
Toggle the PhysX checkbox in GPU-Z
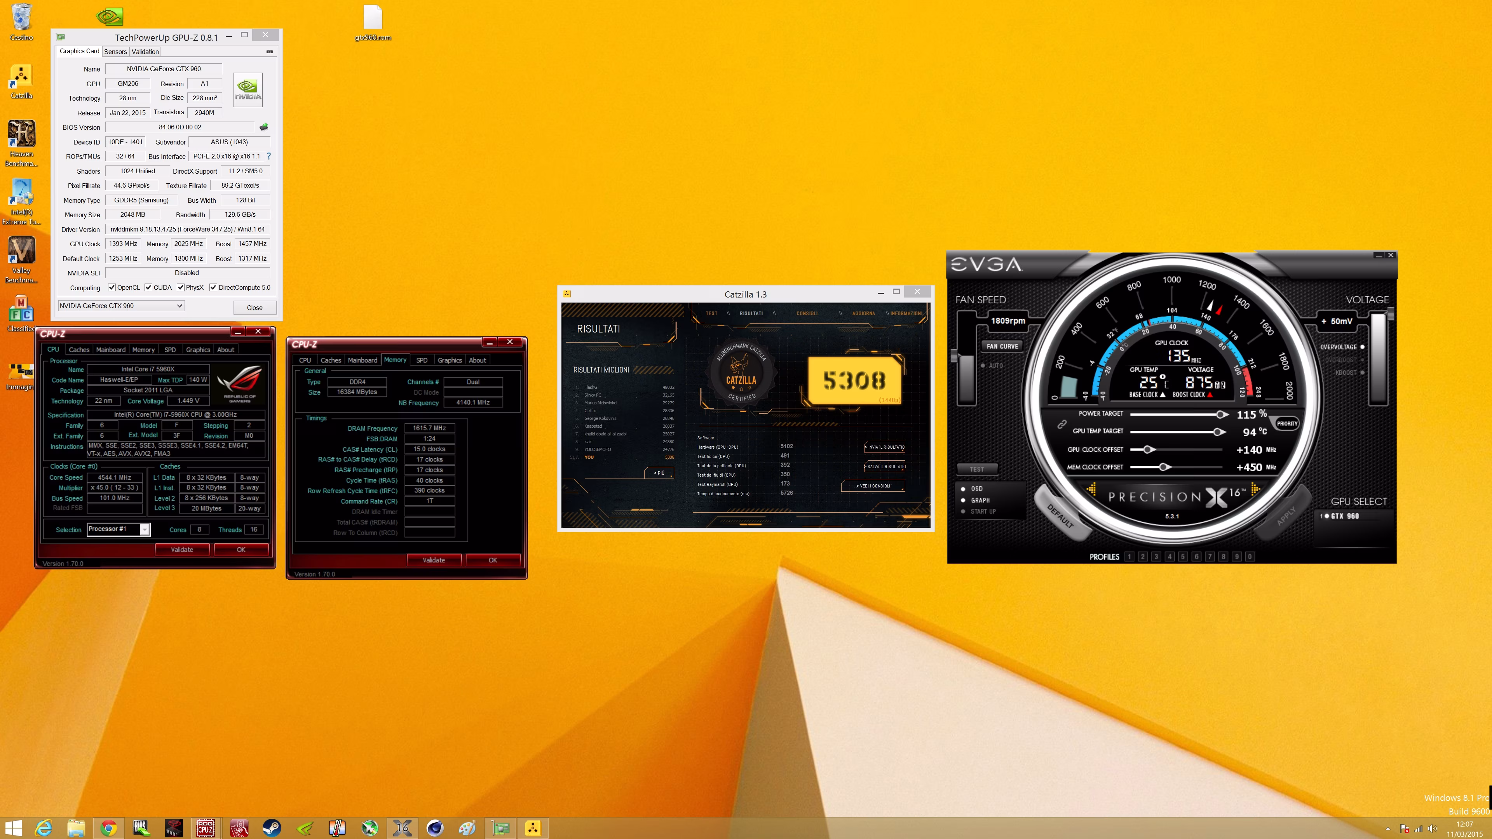[181, 288]
